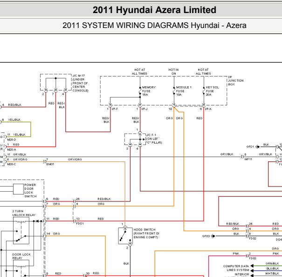Image resolution: width=282 pixels, height=277 pixels.
Task: Click the Module 1 fuse symbol
Action: coord(174,91)
